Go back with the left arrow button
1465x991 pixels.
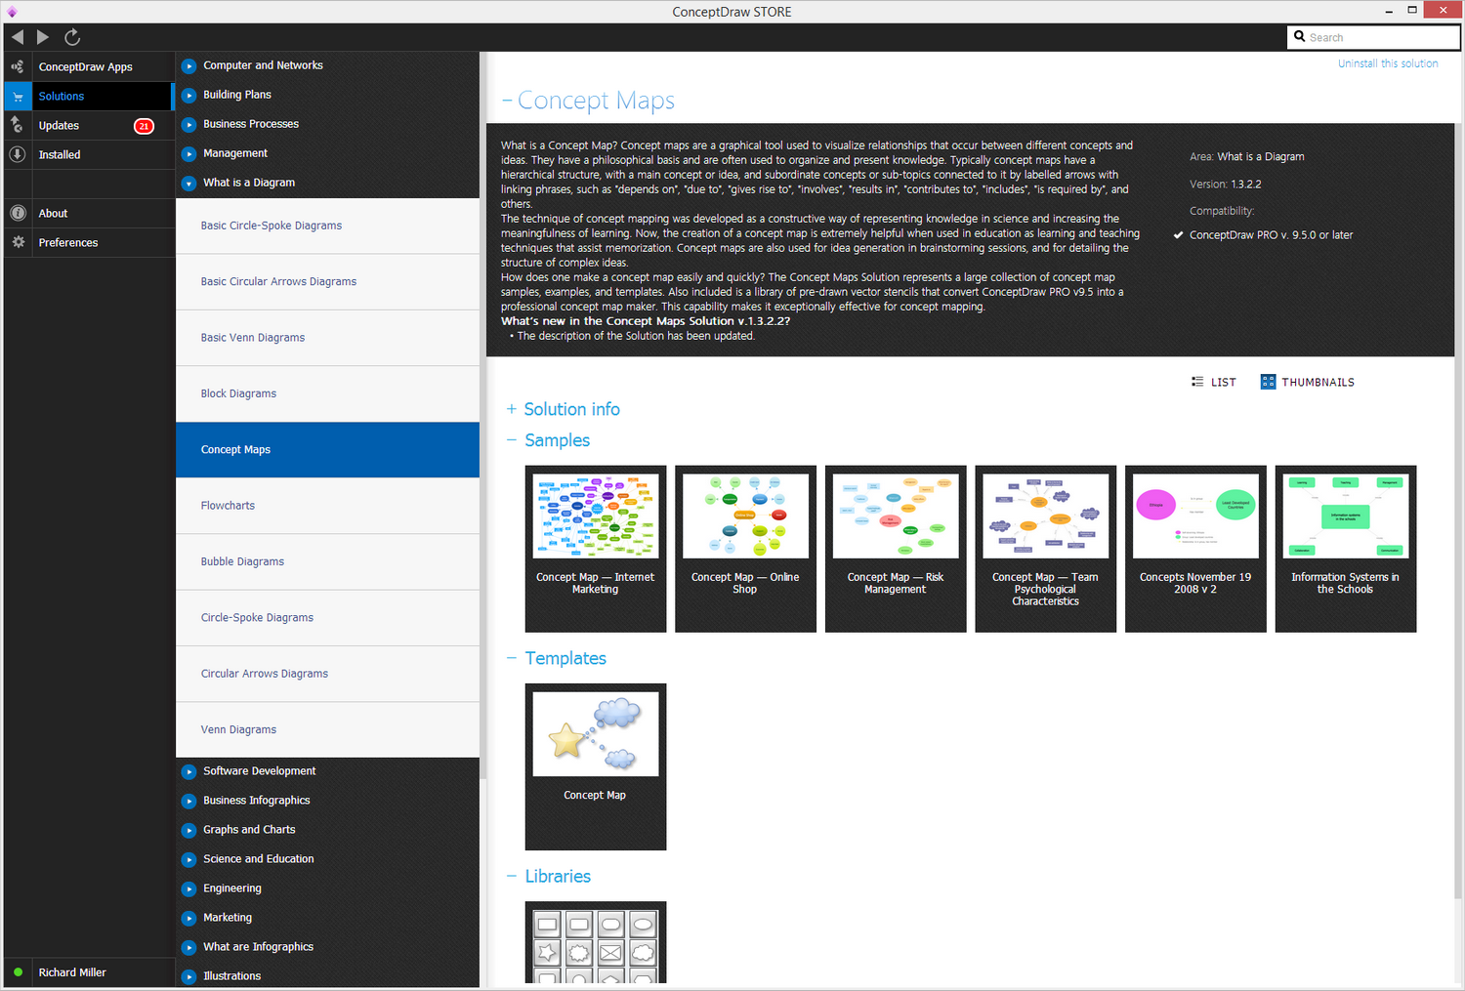[x=18, y=37]
